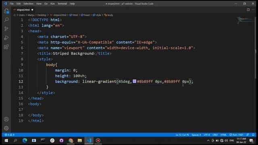Open the Edit menu
Screen dimensions: 258x145
pos(19,4)
